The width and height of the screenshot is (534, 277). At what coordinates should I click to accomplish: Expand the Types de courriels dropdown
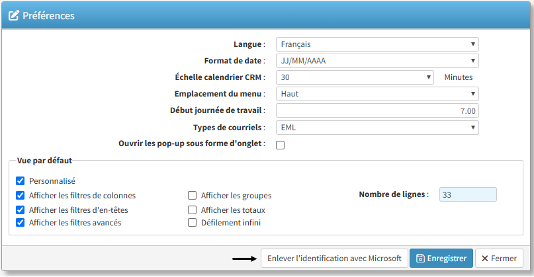(377, 128)
